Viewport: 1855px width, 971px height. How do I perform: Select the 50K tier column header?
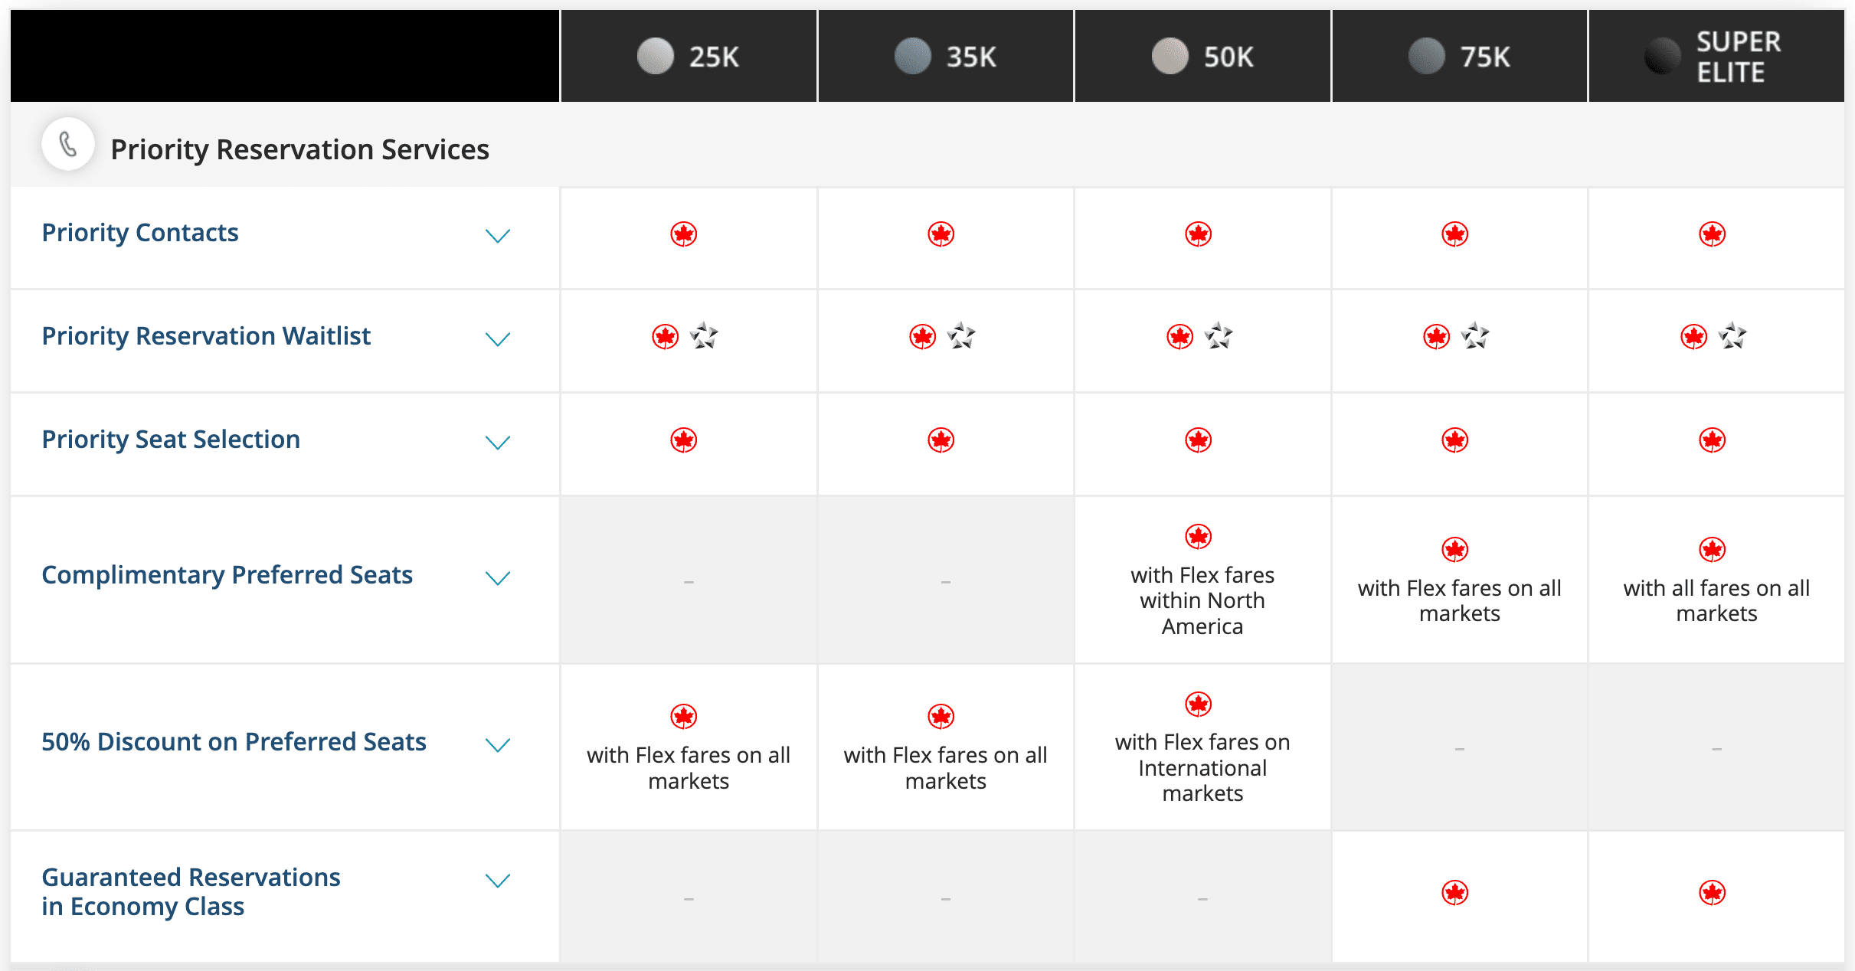click(x=1202, y=56)
